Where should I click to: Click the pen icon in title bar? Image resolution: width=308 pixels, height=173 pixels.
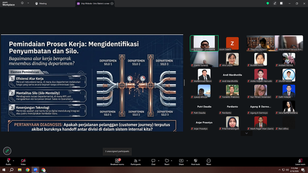click(x=275, y=3)
